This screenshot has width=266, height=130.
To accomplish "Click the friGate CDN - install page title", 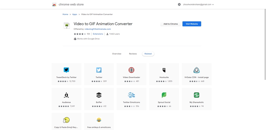I will (197, 77).
